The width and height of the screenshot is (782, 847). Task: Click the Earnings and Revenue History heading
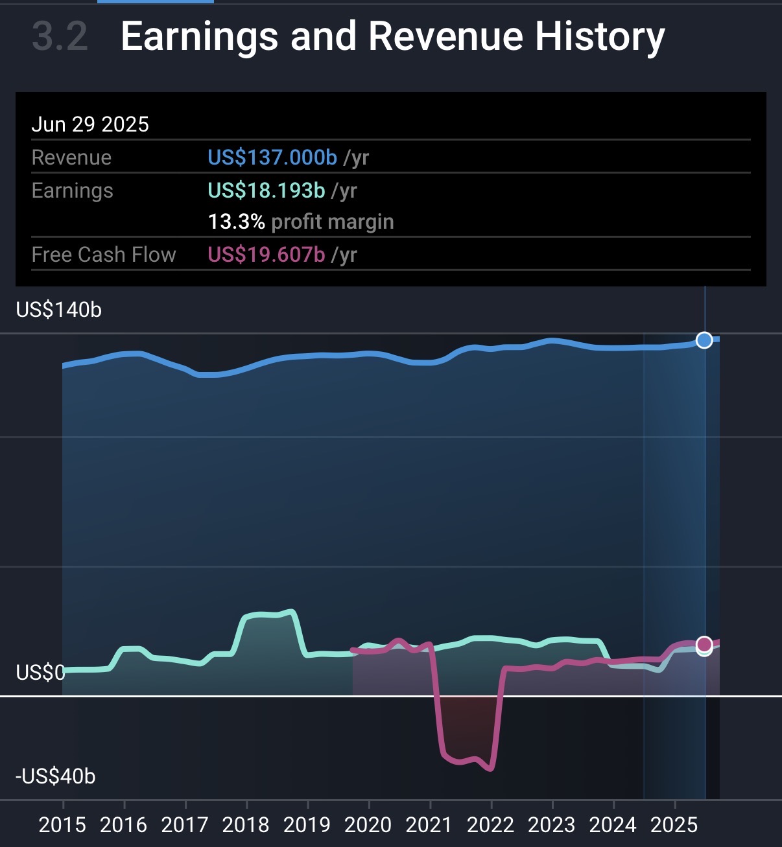click(393, 36)
